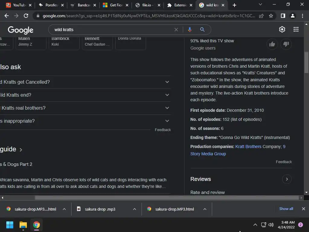Click horizontal scrollbar thumb

tap(167, 198)
